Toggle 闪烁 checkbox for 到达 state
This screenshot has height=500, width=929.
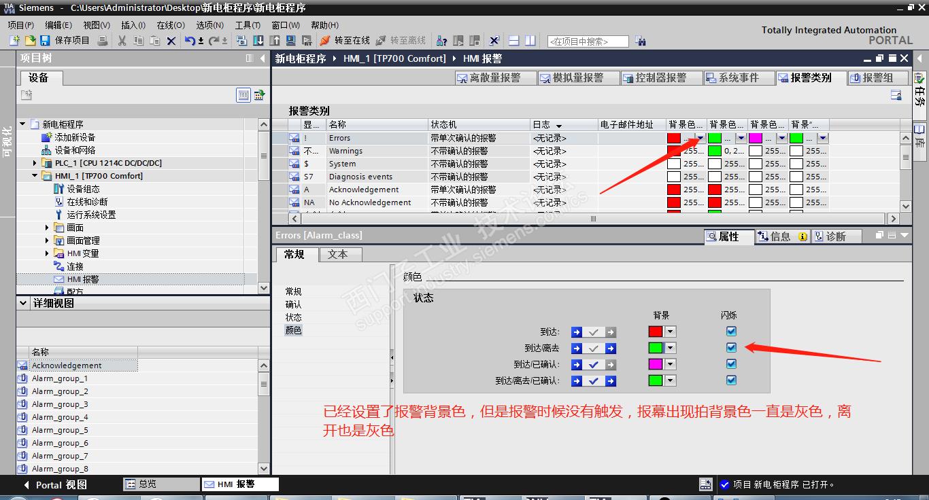(731, 332)
